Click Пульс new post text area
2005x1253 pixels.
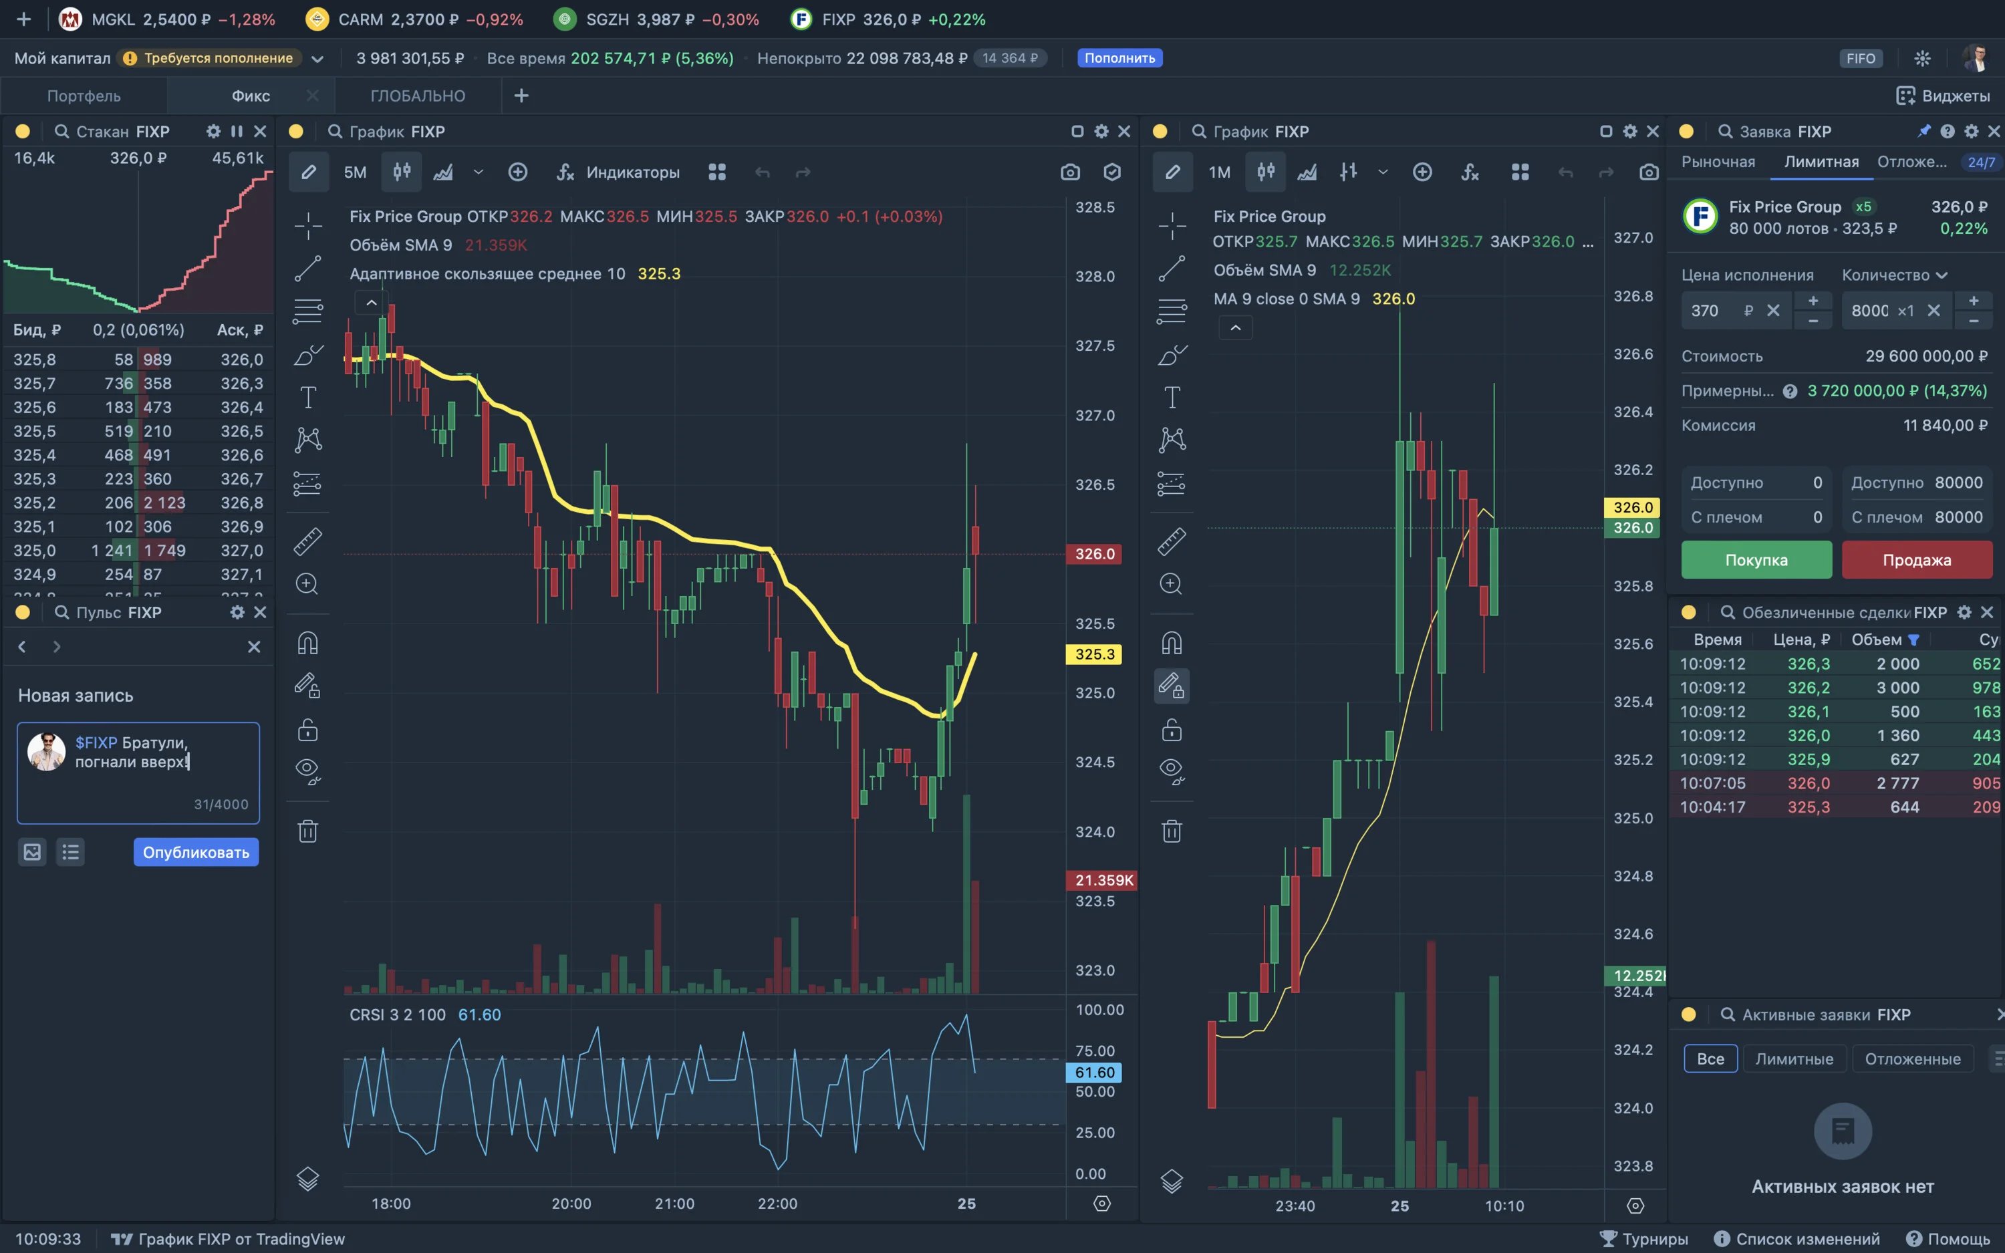coord(138,773)
